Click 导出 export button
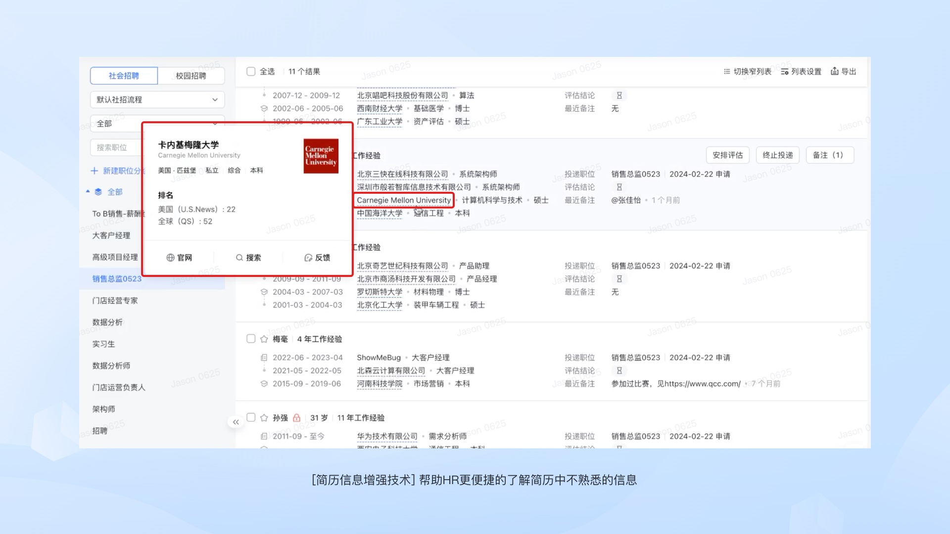The image size is (950, 534). [x=843, y=72]
